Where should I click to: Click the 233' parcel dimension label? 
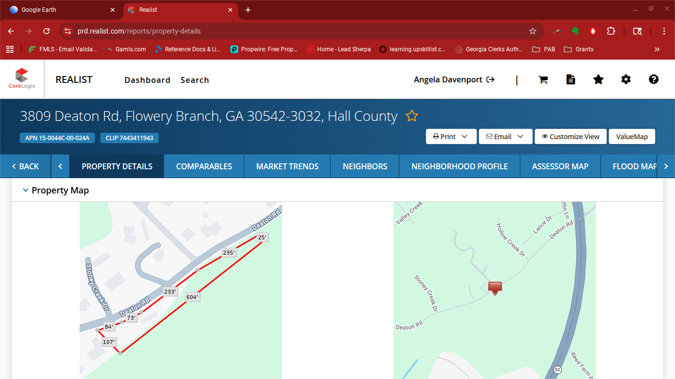pyautogui.click(x=170, y=292)
